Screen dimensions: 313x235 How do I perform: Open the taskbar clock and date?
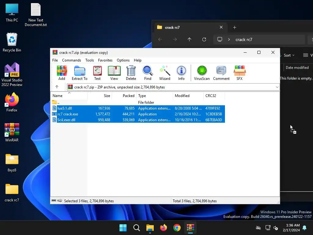tap(291, 228)
